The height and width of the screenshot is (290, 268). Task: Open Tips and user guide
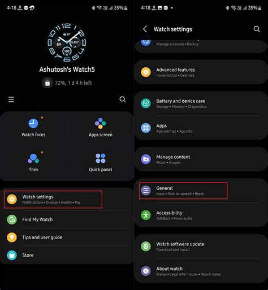coord(67,237)
